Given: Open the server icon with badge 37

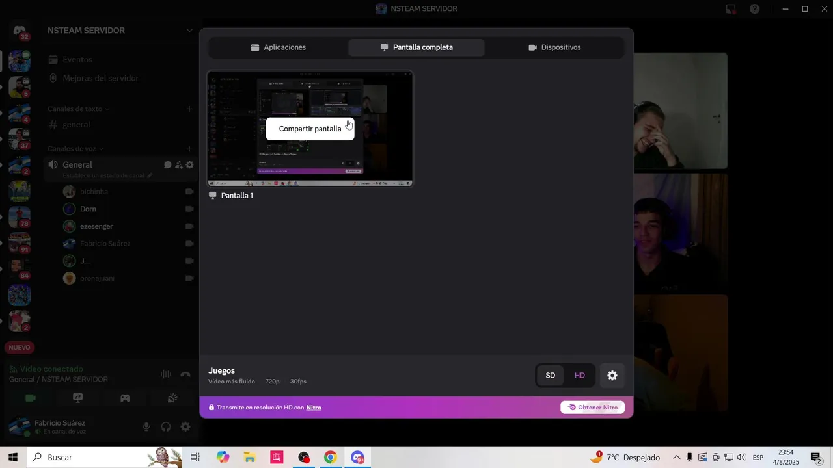Looking at the screenshot, I should click(x=20, y=138).
